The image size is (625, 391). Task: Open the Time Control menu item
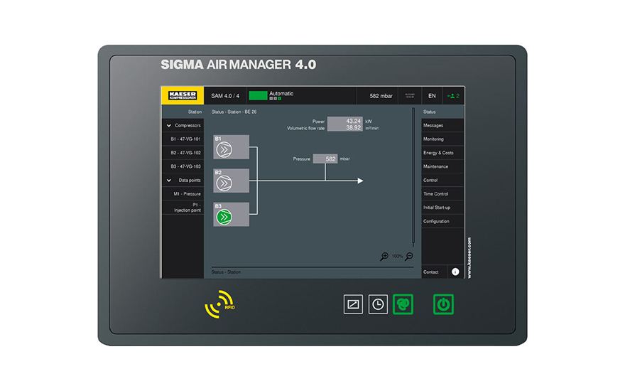pos(442,193)
